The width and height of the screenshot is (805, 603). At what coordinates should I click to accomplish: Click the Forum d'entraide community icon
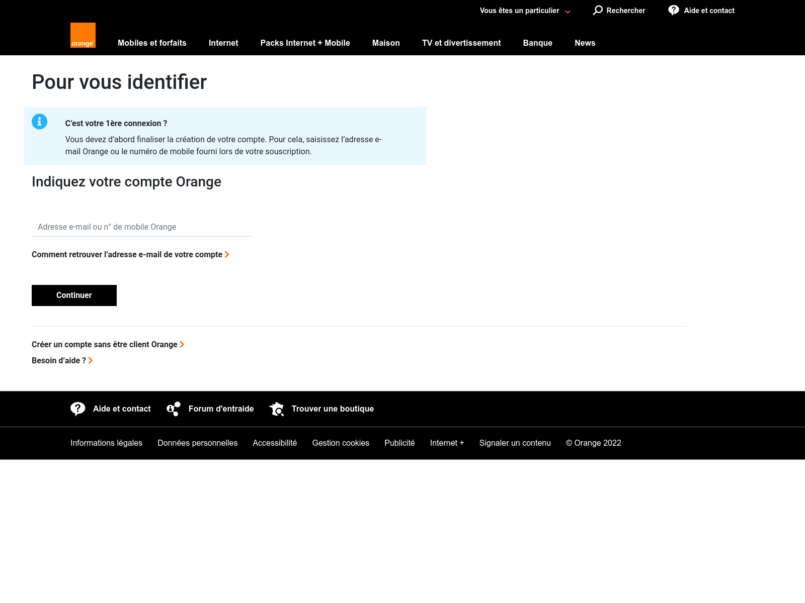click(x=174, y=409)
